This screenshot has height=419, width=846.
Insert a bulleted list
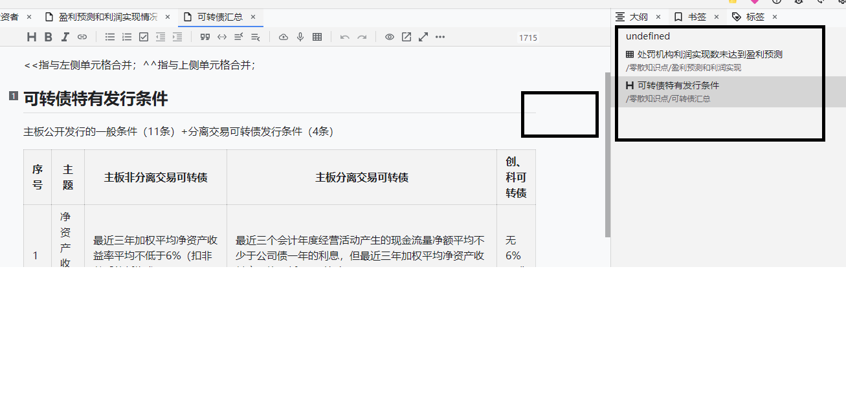[x=109, y=37]
